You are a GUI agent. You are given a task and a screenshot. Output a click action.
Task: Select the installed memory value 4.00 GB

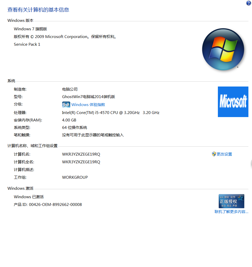click(69, 120)
